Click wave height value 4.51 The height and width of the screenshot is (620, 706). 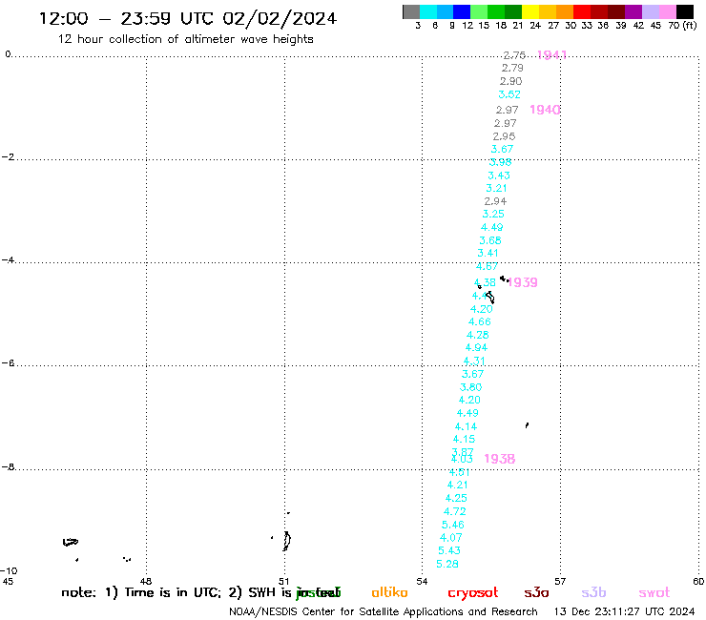460,472
